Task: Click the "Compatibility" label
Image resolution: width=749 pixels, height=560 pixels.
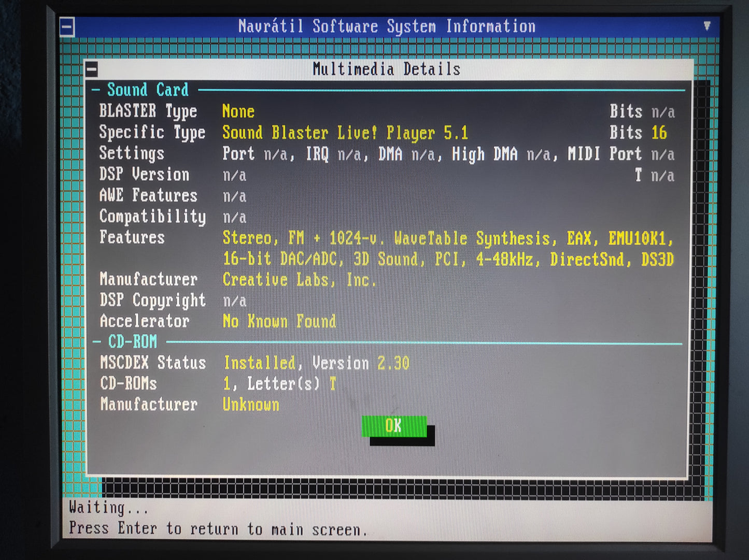Action: (152, 217)
